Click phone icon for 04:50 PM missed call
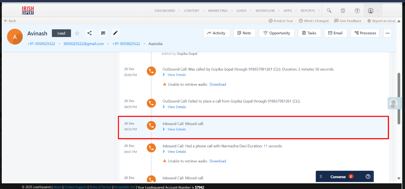The height and width of the screenshot is (189, 405). tap(151, 126)
